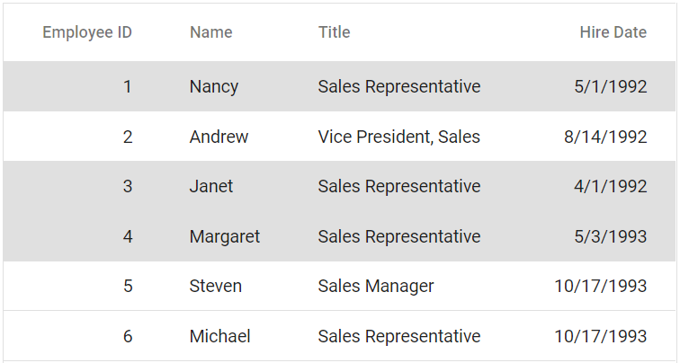Viewport: 680px width, 363px height.
Task: Sort by the Hire Date header
Action: pyautogui.click(x=613, y=32)
